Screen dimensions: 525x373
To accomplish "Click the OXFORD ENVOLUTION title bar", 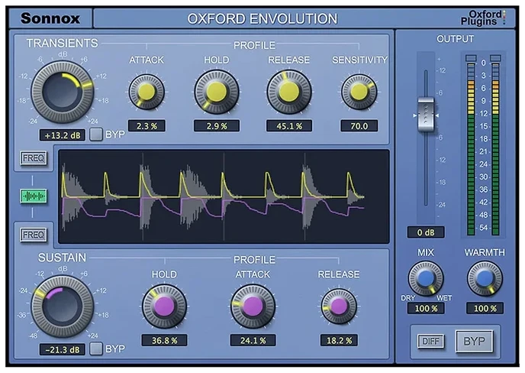I will pyautogui.click(x=262, y=18).
